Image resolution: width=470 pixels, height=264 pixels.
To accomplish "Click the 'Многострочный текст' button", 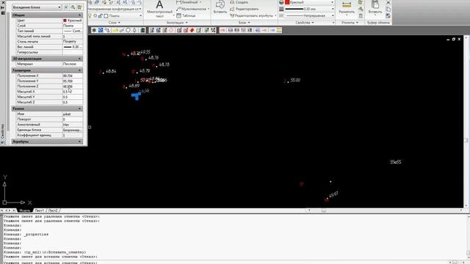I will (159, 8).
